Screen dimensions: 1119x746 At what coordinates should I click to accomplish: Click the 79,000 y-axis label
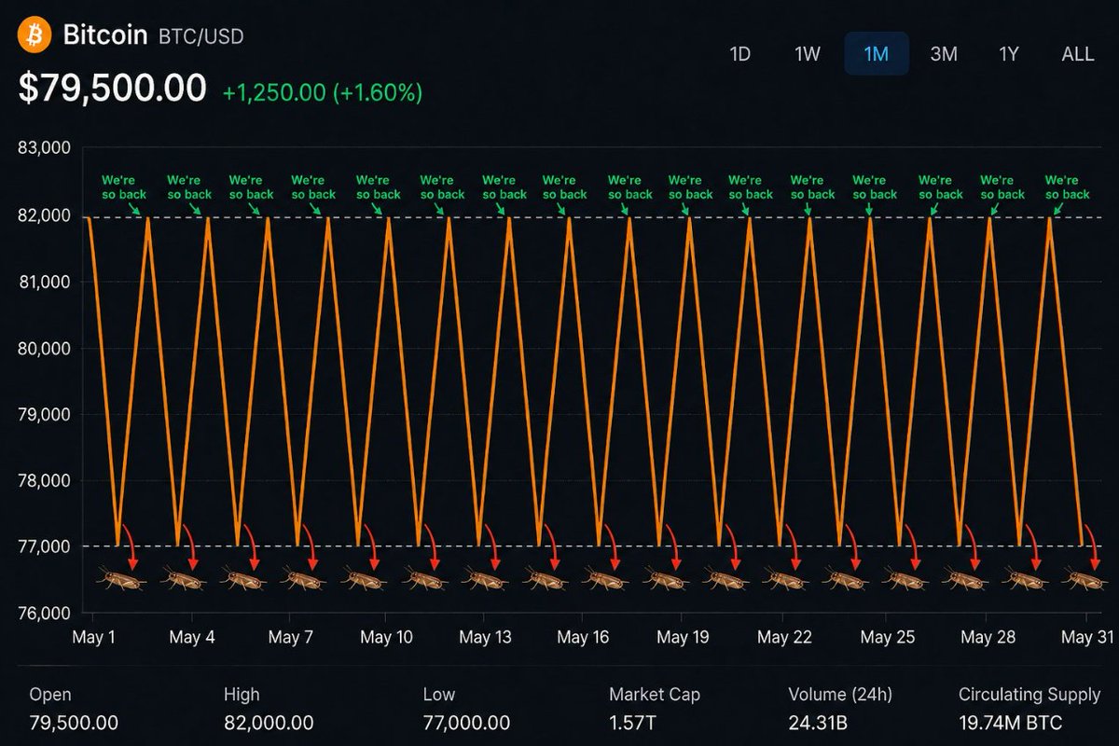click(x=46, y=414)
